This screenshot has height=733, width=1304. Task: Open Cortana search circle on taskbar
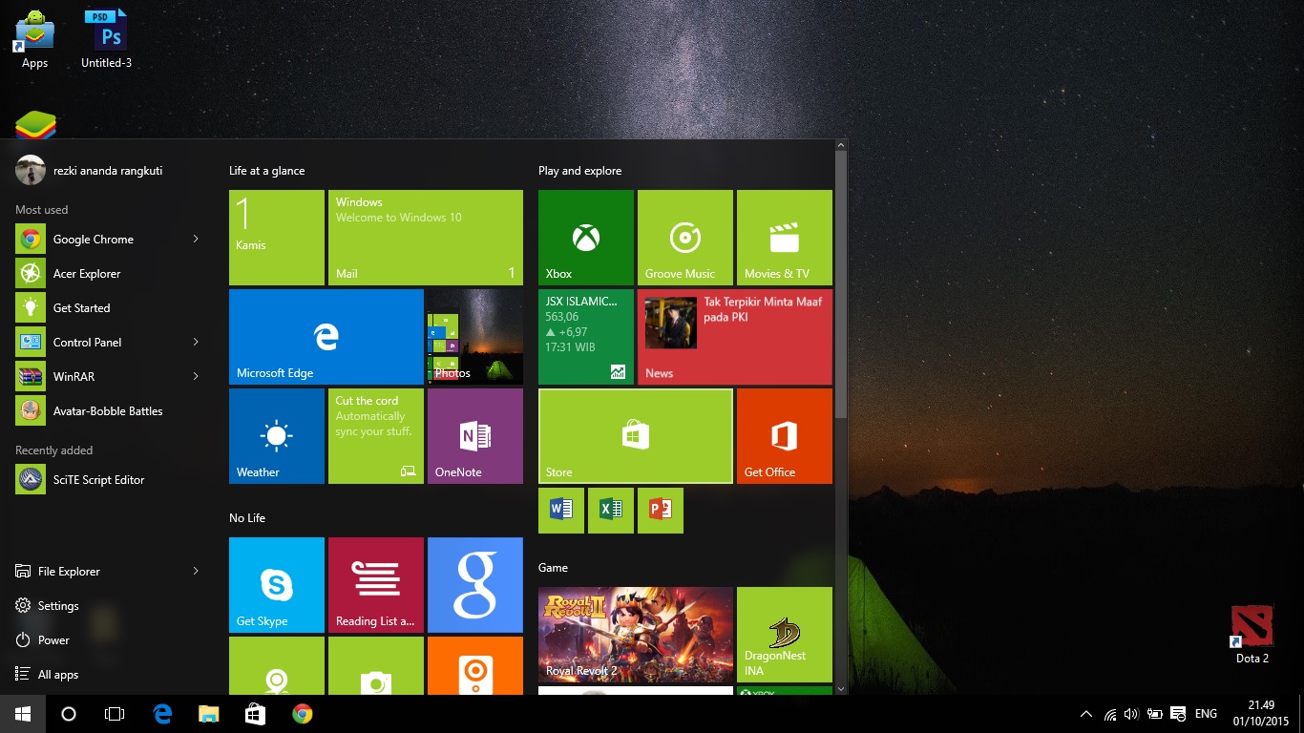69,714
